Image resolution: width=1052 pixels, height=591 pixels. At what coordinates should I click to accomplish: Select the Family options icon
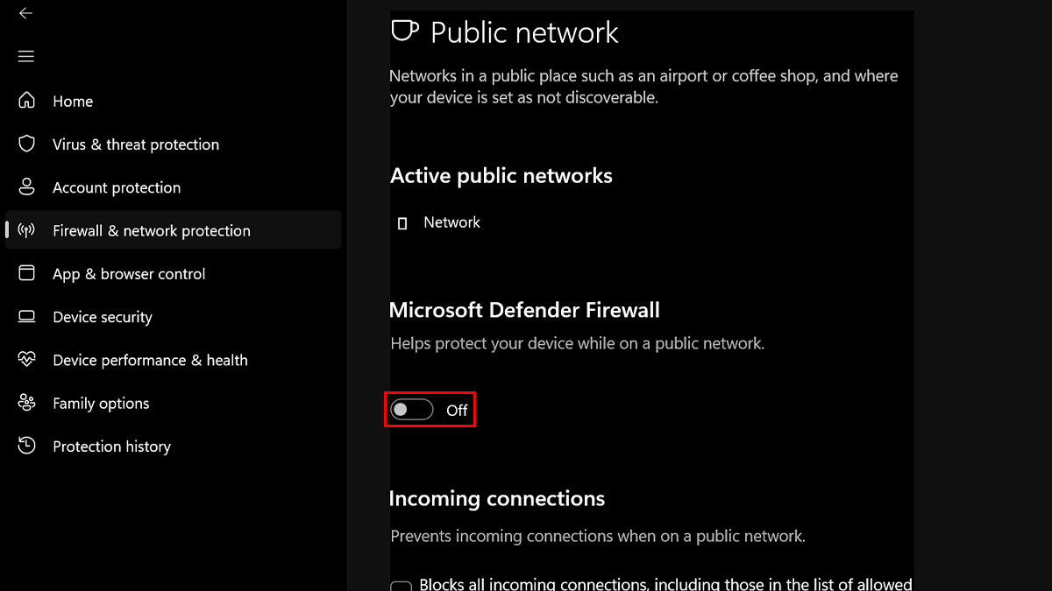pos(26,403)
